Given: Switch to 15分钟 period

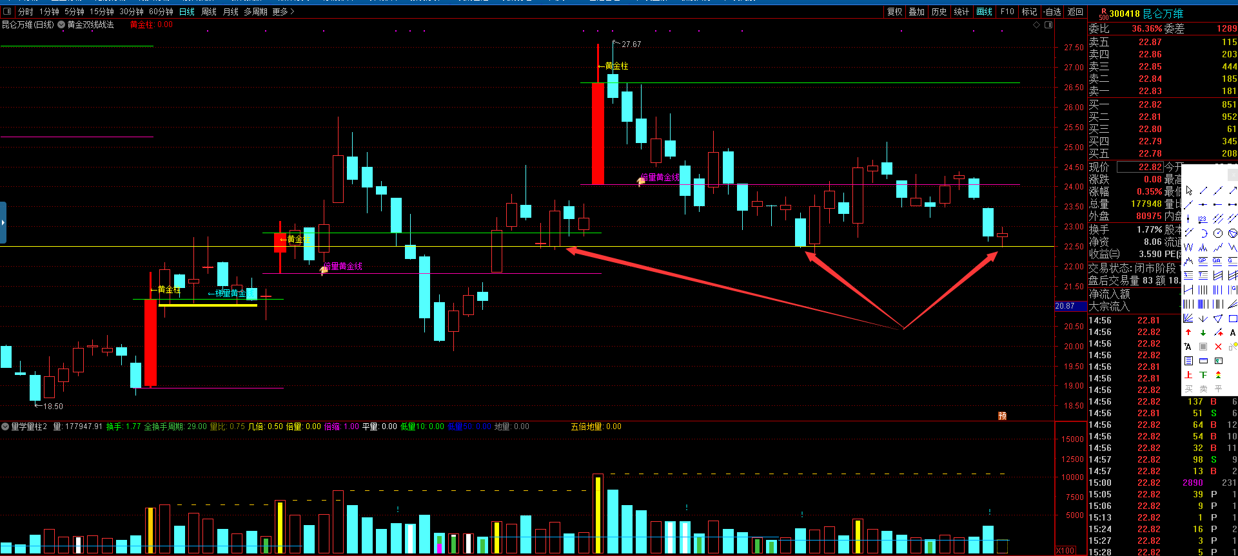Looking at the screenshot, I should click(x=102, y=12).
